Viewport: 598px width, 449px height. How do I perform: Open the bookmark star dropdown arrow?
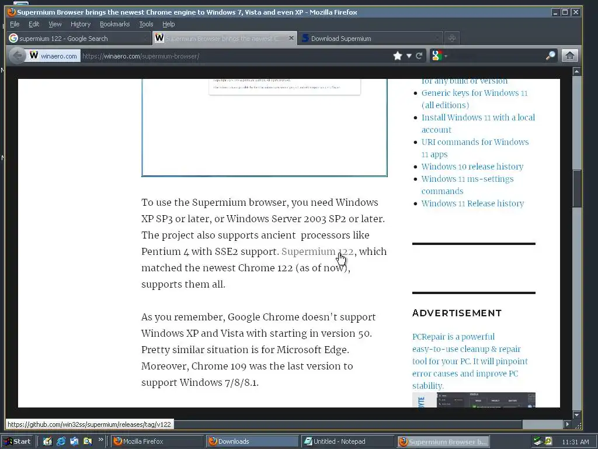point(409,56)
